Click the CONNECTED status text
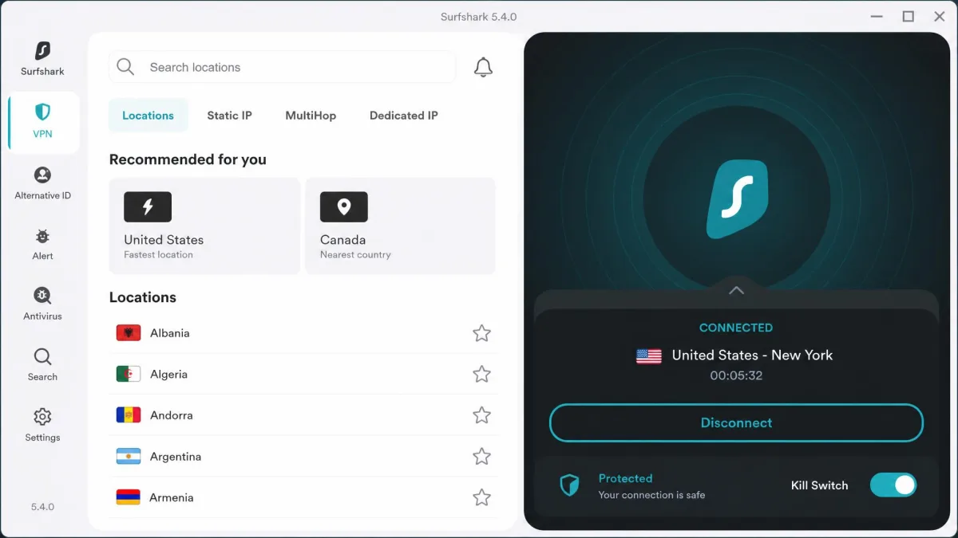This screenshot has width=958, height=538. pyautogui.click(x=736, y=328)
